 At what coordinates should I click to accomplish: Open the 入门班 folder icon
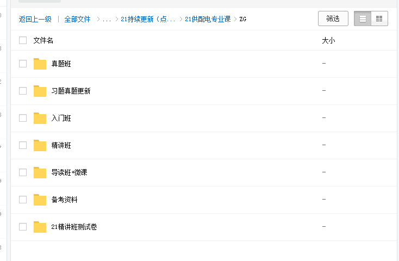[x=40, y=118]
